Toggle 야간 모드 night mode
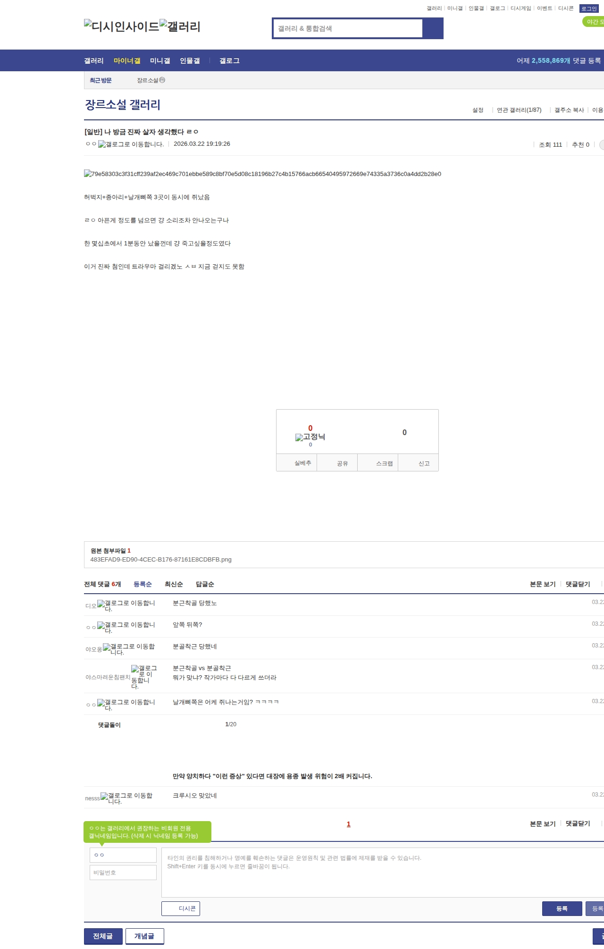604x949 pixels. 594,22
